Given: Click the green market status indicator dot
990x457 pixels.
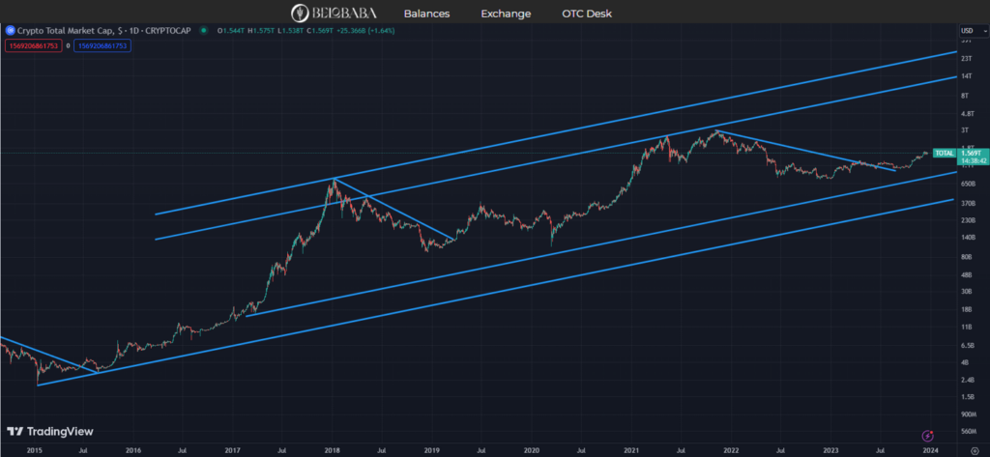Looking at the screenshot, I should point(203,31).
